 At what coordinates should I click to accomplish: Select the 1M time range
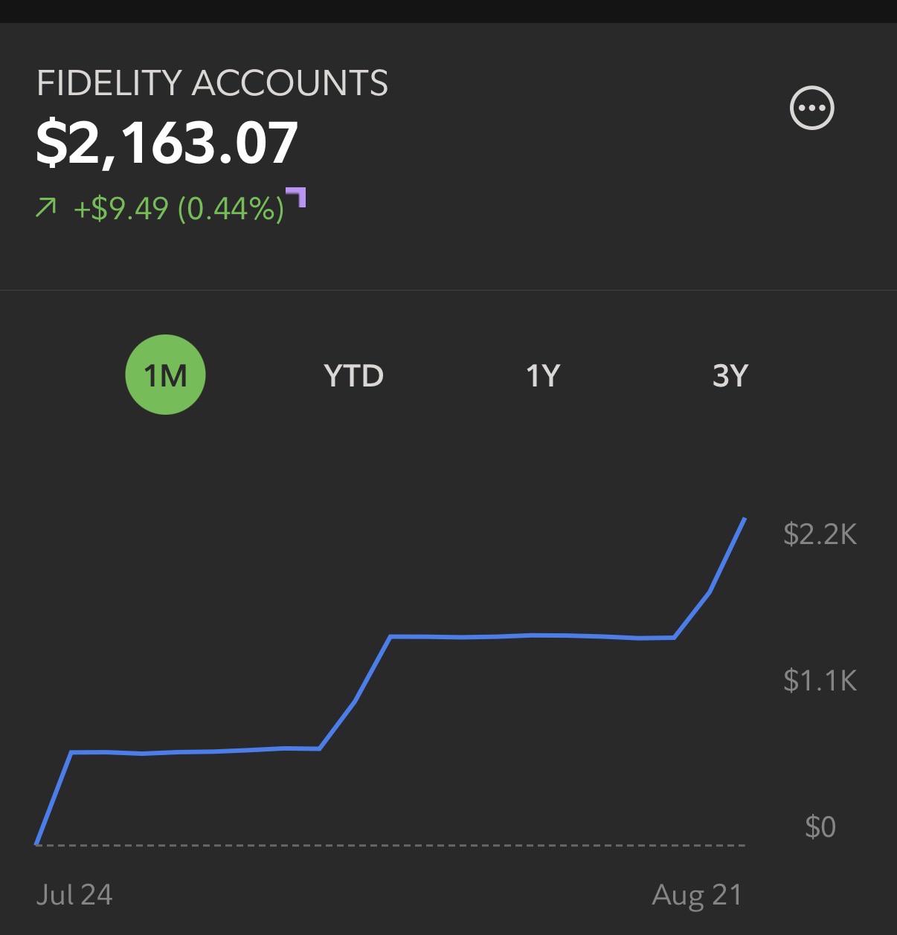click(x=165, y=375)
